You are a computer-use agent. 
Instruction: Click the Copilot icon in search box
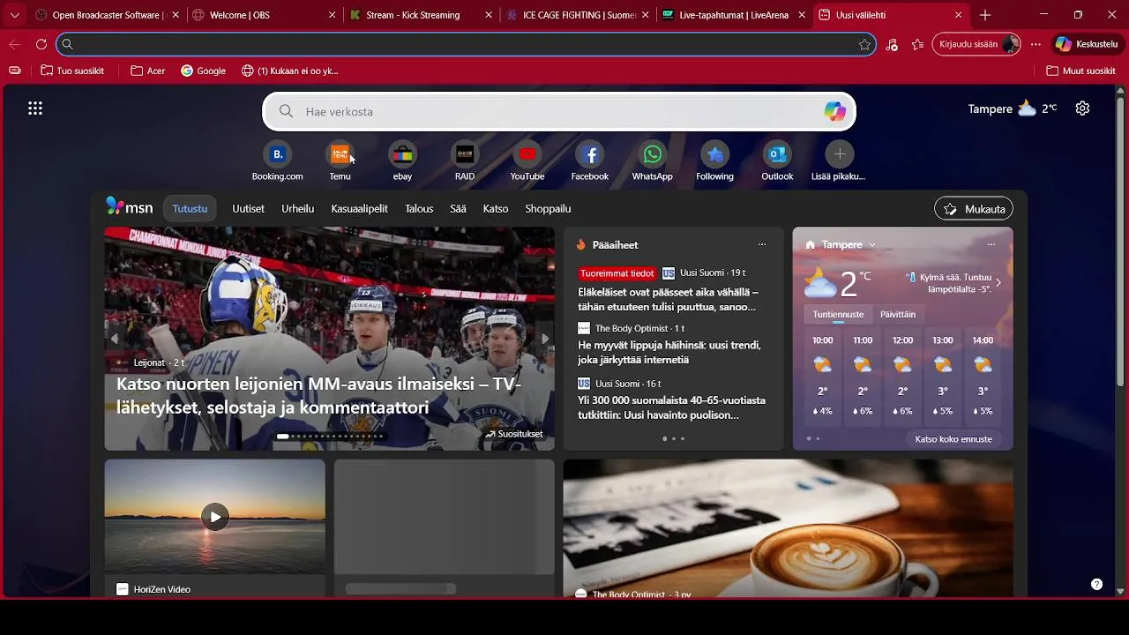point(834,111)
